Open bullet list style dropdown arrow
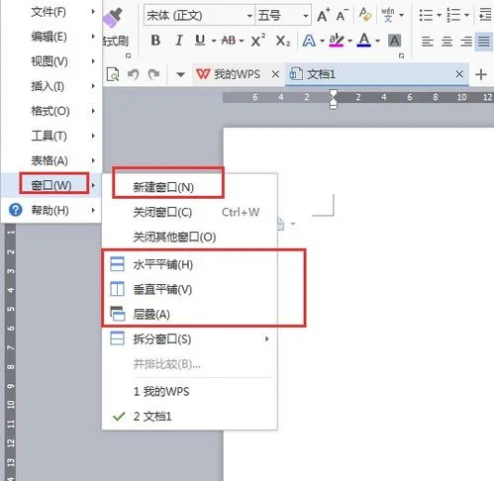 click(x=439, y=15)
